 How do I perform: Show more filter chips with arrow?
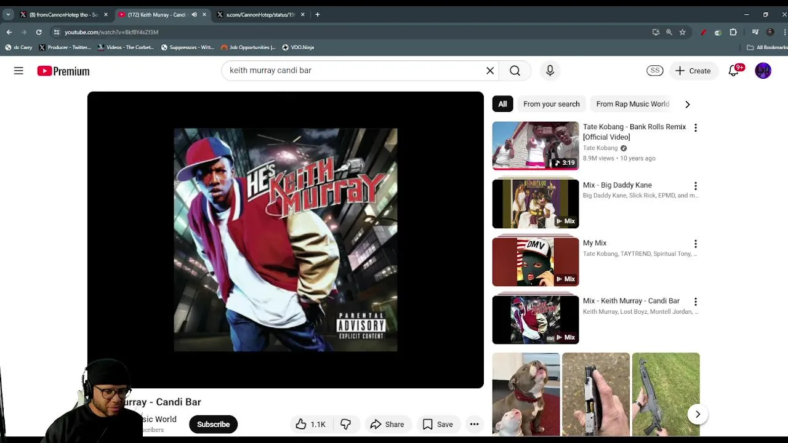(x=688, y=105)
